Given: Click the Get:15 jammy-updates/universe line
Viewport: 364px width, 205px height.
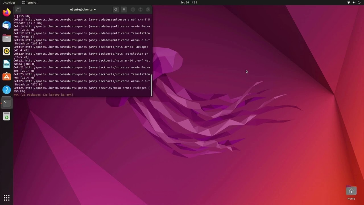Looking at the screenshot, I should pyautogui.click(x=82, y=21).
